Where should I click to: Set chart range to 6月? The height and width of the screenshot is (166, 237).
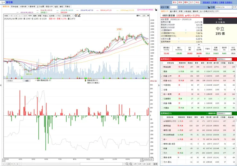[x=140, y=164]
